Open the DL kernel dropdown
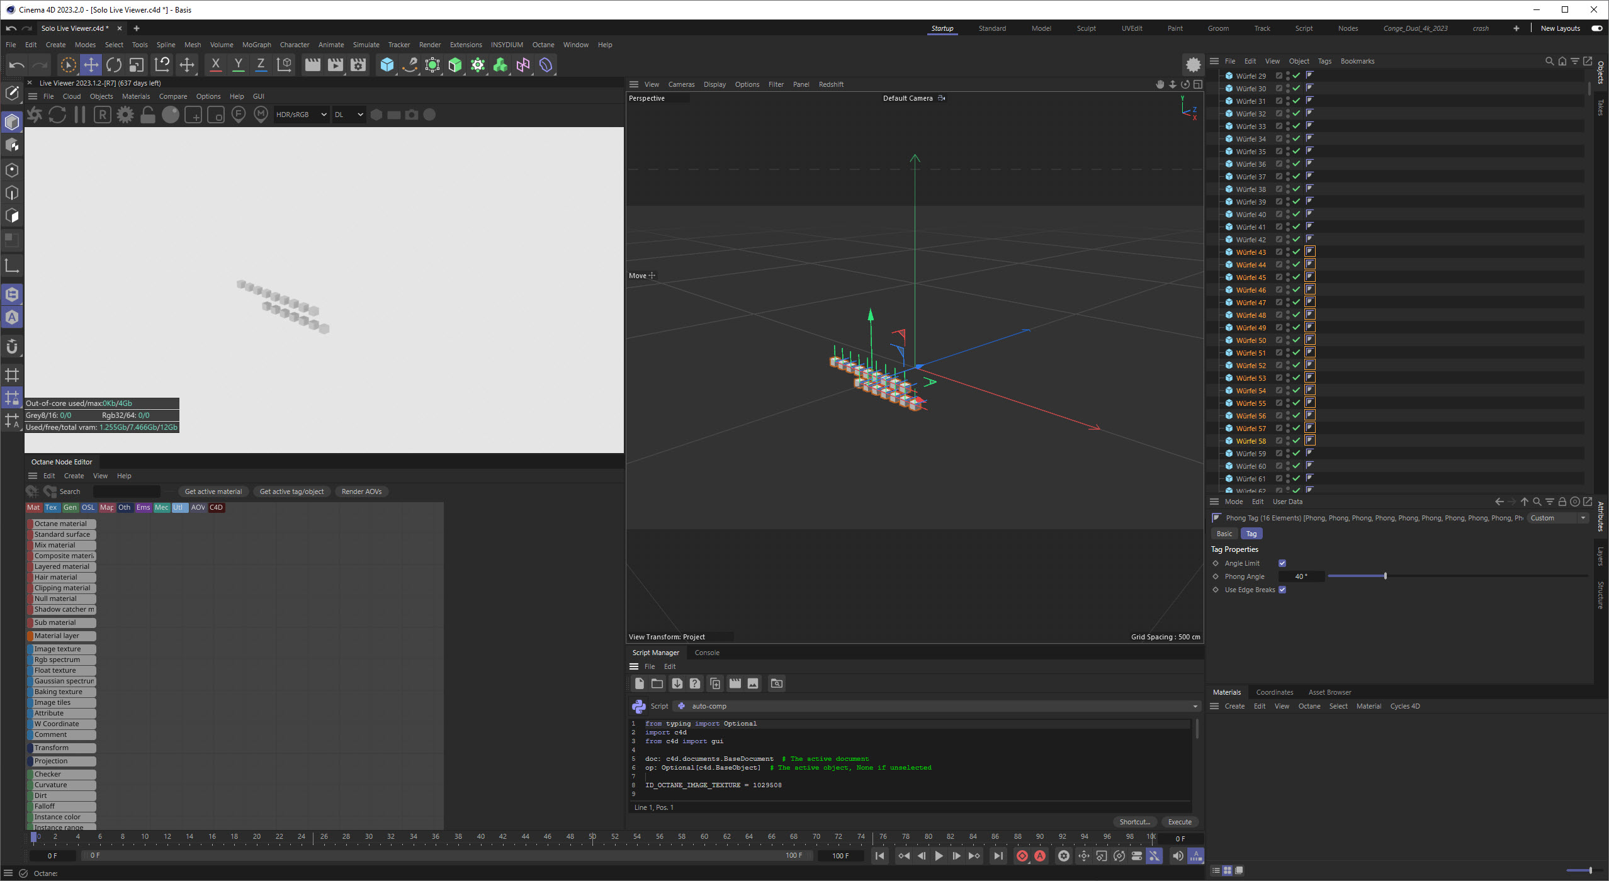This screenshot has width=1609, height=881. [x=349, y=115]
